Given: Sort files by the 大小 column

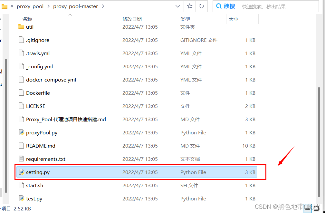Looking at the screenshot, I should click(234, 19).
